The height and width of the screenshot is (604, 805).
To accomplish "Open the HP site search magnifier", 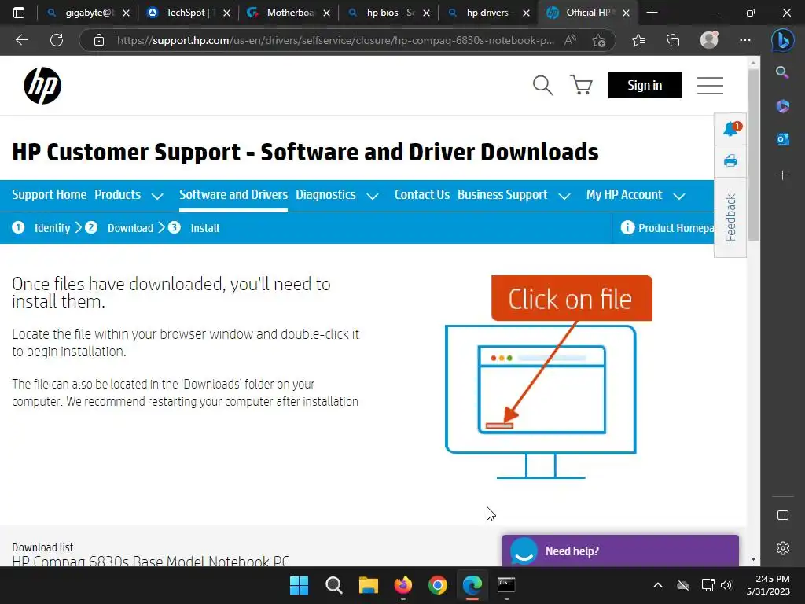I will pyautogui.click(x=542, y=85).
